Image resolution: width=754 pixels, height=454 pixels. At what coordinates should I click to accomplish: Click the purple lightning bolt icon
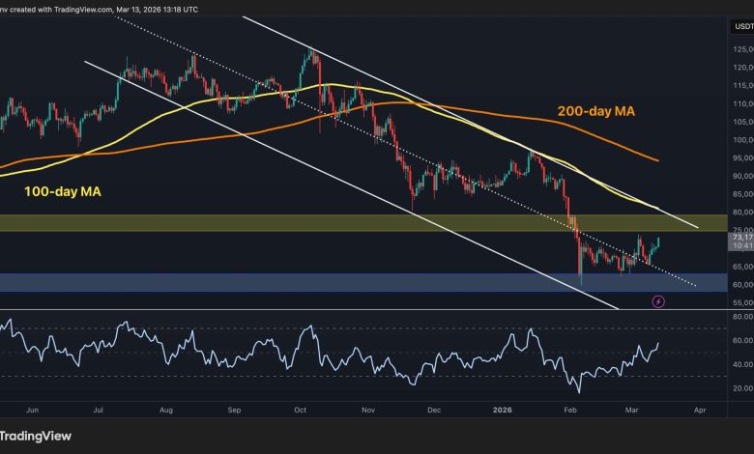(x=658, y=328)
